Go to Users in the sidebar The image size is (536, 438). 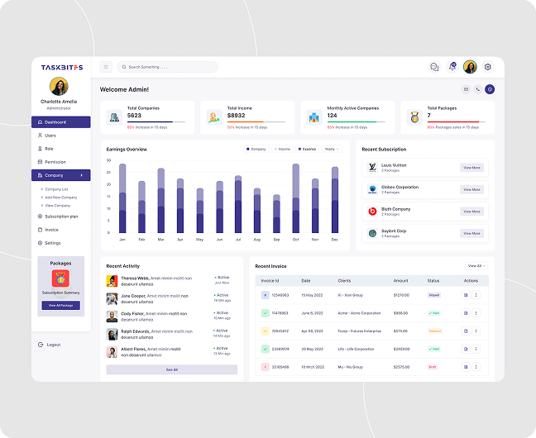(x=50, y=136)
